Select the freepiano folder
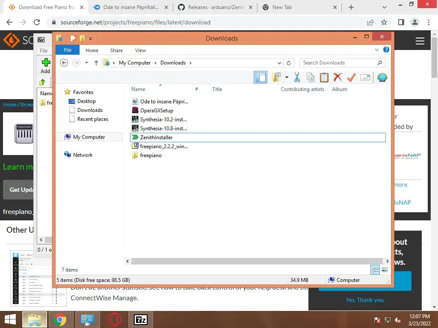Viewport: 438px width, 328px height. pos(151,155)
